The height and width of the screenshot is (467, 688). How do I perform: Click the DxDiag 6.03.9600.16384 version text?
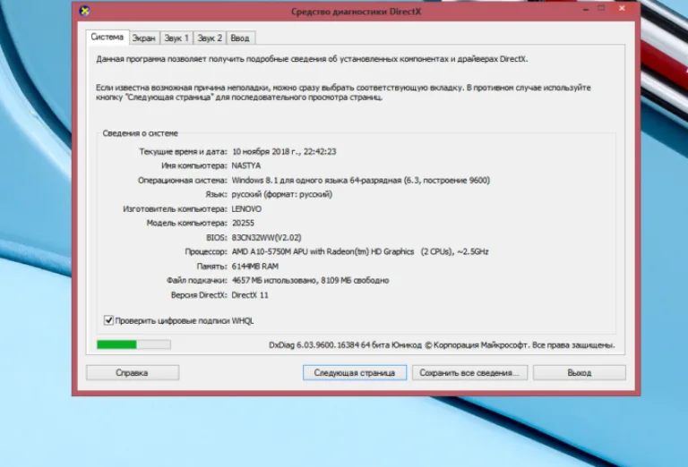[x=442, y=345]
